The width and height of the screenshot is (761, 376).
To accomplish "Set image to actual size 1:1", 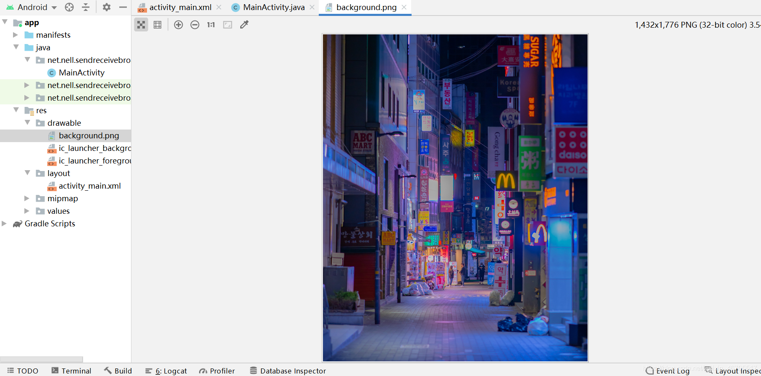I will 211,25.
